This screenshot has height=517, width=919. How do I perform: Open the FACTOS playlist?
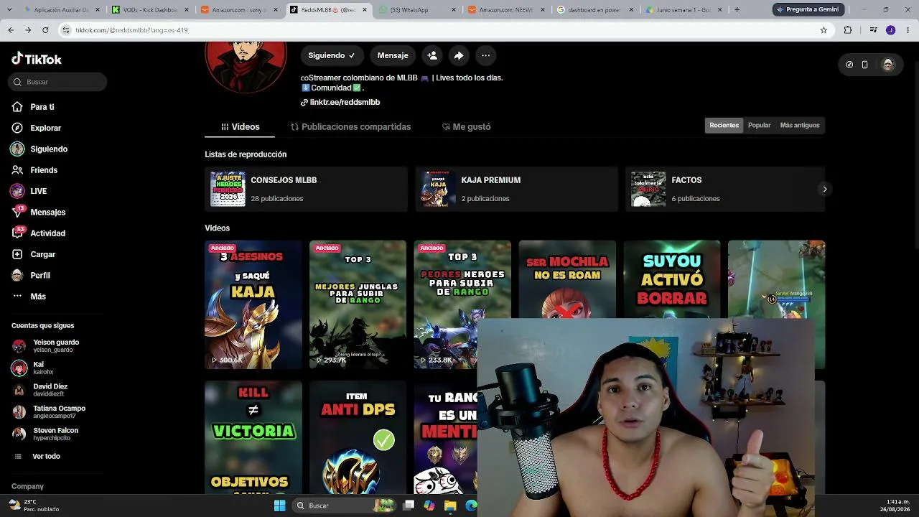point(725,189)
